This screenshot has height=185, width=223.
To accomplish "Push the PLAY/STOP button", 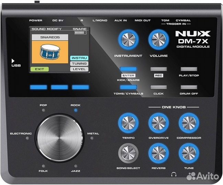I will point(189,69).
